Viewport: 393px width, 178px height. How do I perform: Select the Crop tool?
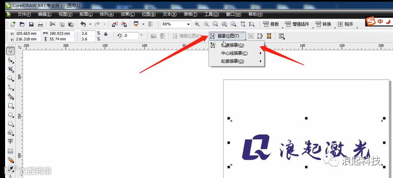click(10, 69)
